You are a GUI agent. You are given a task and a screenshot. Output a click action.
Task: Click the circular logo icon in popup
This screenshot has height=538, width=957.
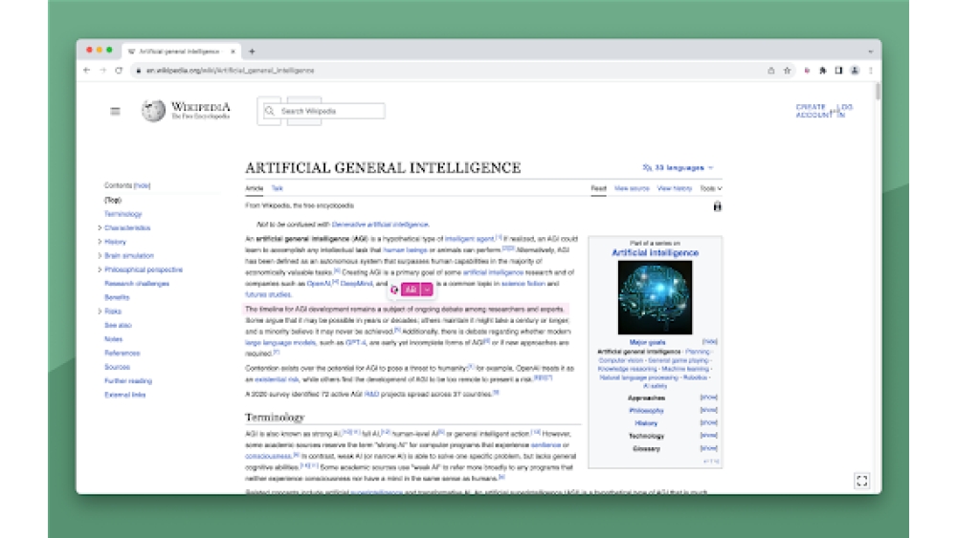[394, 290]
